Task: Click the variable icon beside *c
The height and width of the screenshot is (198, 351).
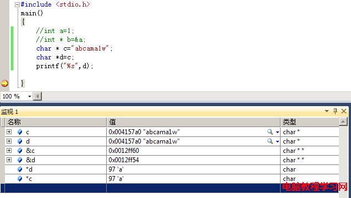Action: tap(20, 179)
